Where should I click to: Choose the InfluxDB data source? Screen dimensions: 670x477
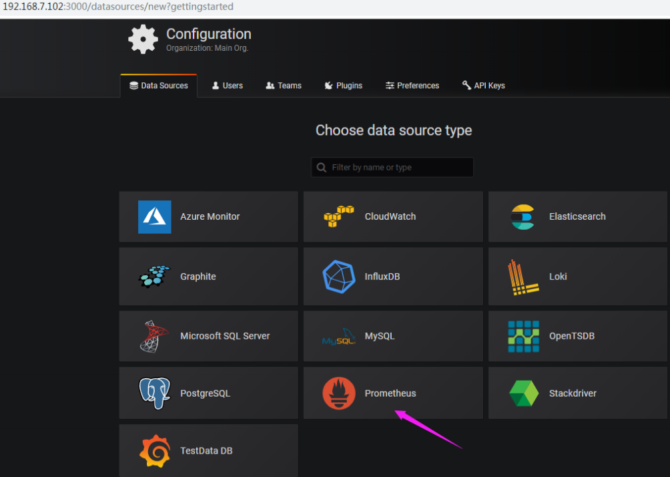(393, 277)
